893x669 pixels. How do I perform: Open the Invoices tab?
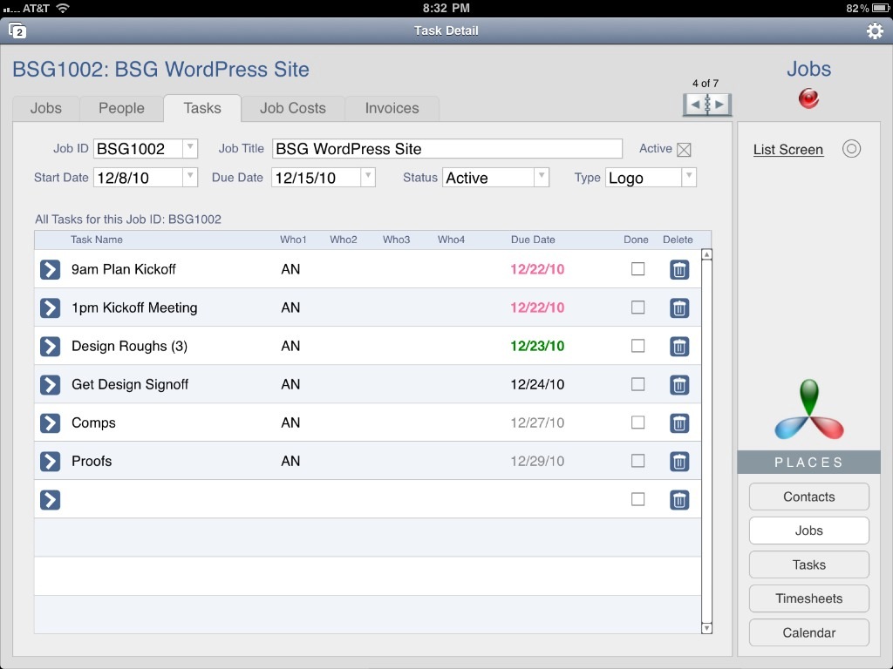(x=392, y=108)
